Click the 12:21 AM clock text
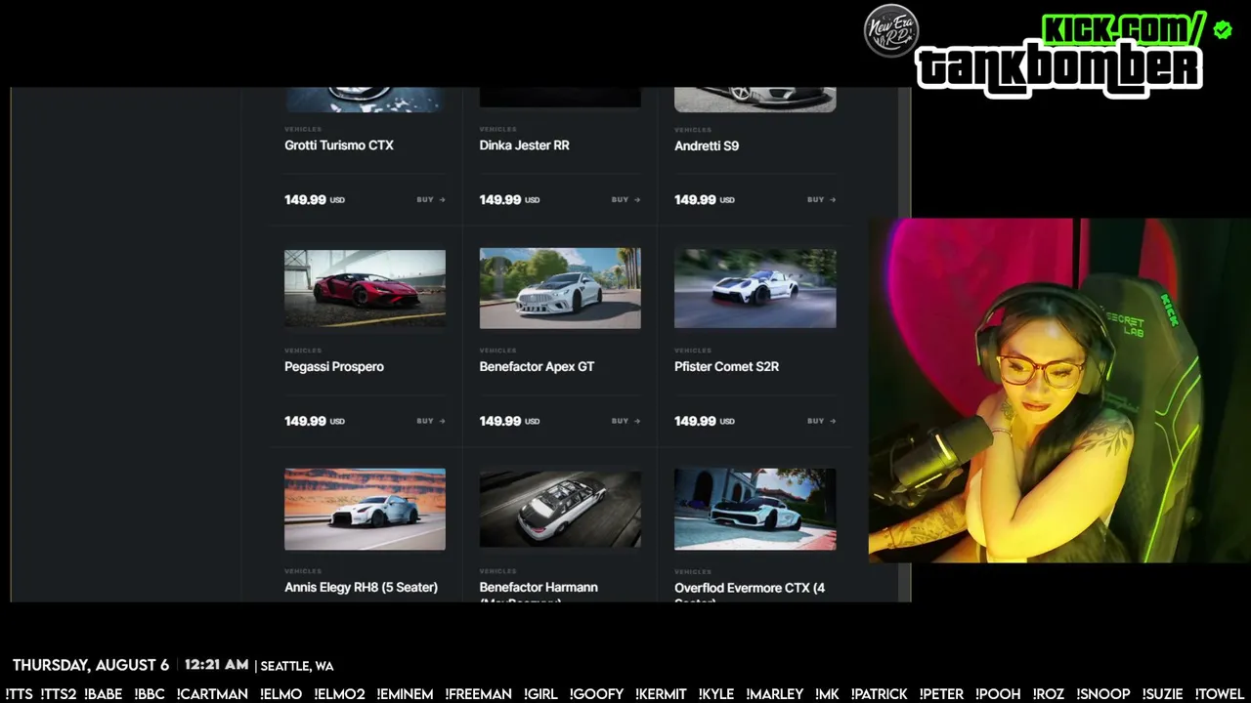This screenshot has height=703, width=1251. point(216,665)
